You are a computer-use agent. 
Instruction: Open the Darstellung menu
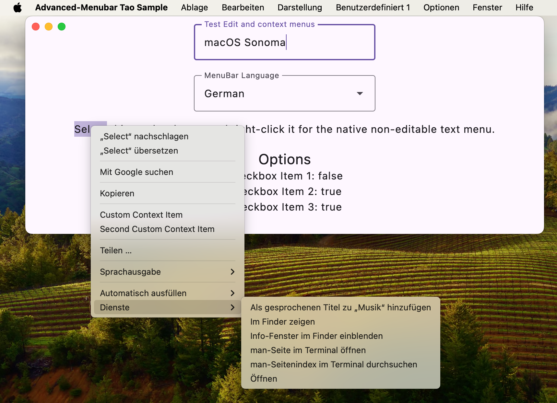coord(300,7)
